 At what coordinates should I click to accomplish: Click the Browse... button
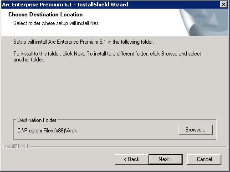click(x=195, y=130)
